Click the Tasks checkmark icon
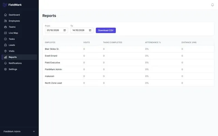Screen dimensions: 218x136 click(5, 39)
